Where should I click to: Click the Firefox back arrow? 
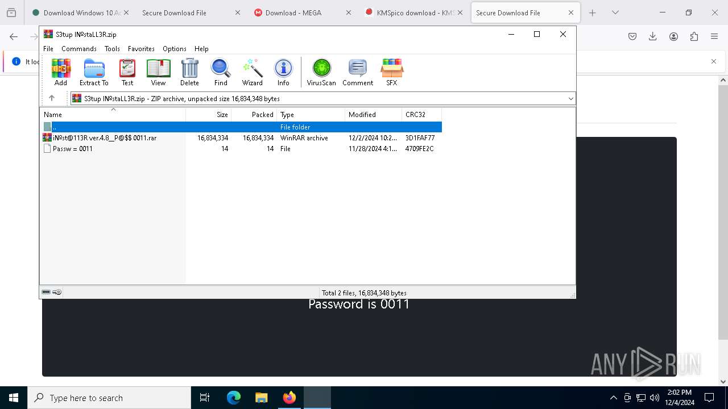pos(14,36)
